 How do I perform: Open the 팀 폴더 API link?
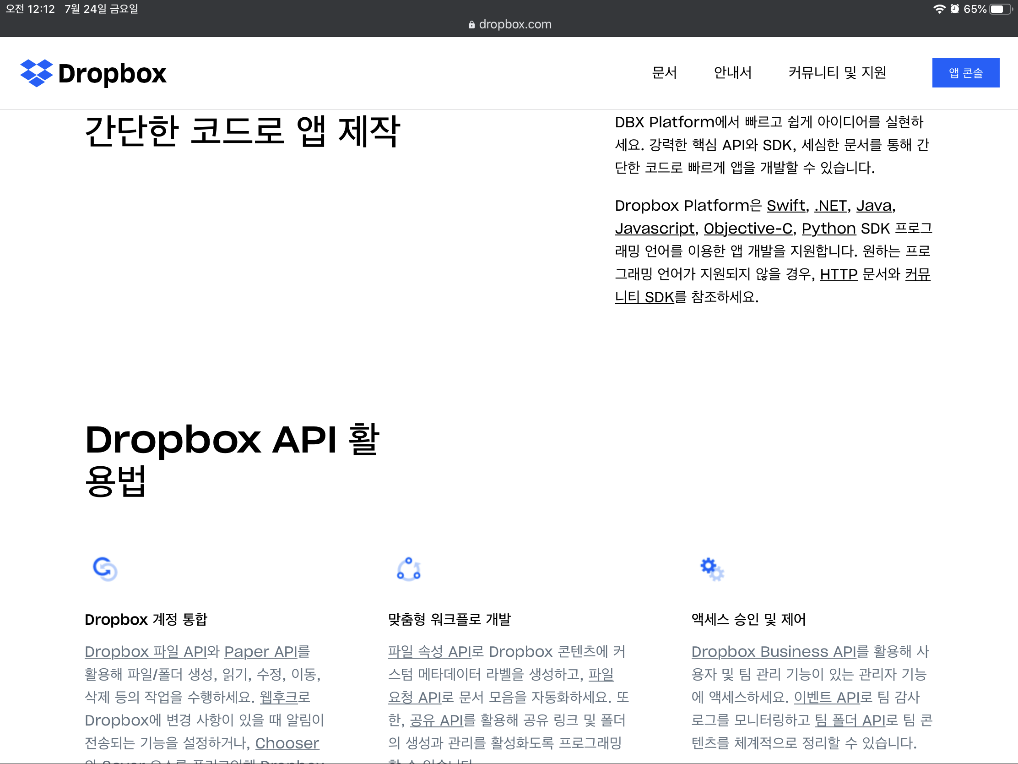850,720
